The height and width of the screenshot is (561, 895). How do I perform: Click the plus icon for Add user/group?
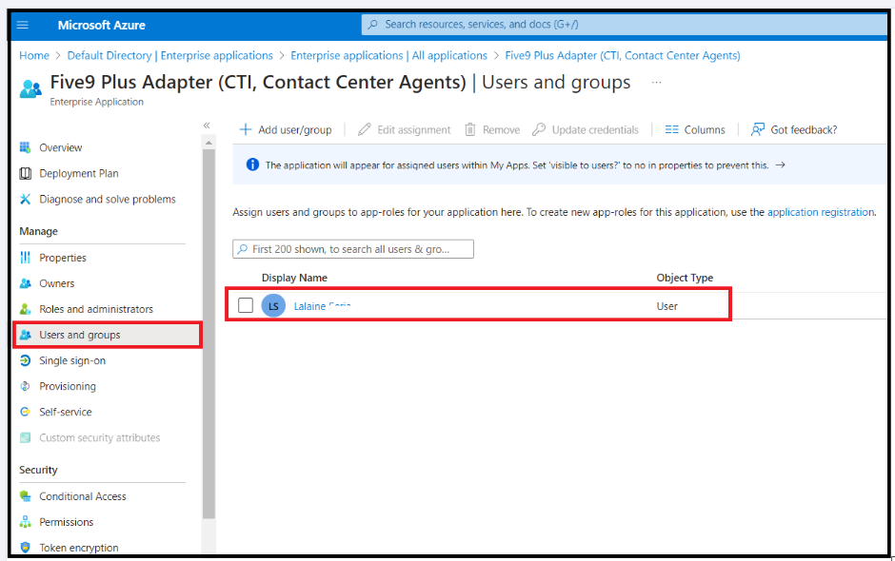pyautogui.click(x=246, y=129)
